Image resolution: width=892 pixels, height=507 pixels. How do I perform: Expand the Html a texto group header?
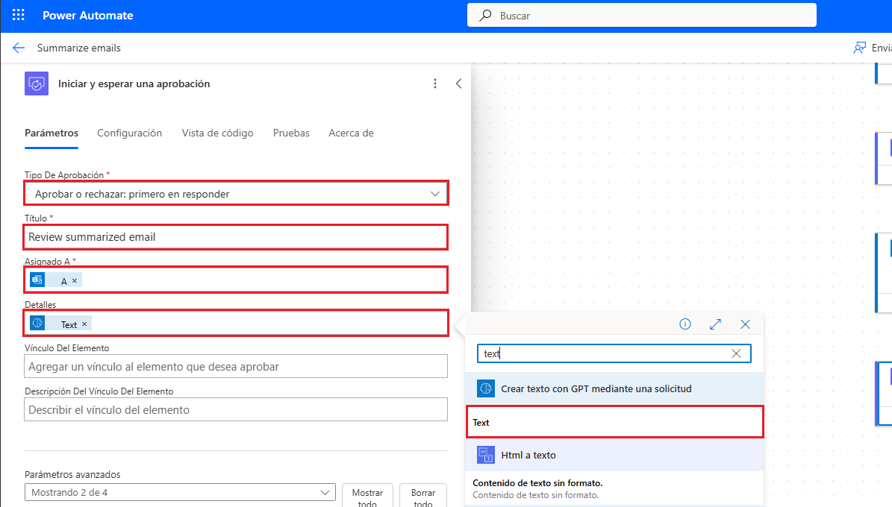pos(614,456)
